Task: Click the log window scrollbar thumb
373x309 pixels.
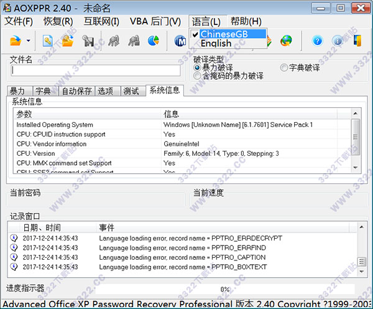Action: (362, 262)
